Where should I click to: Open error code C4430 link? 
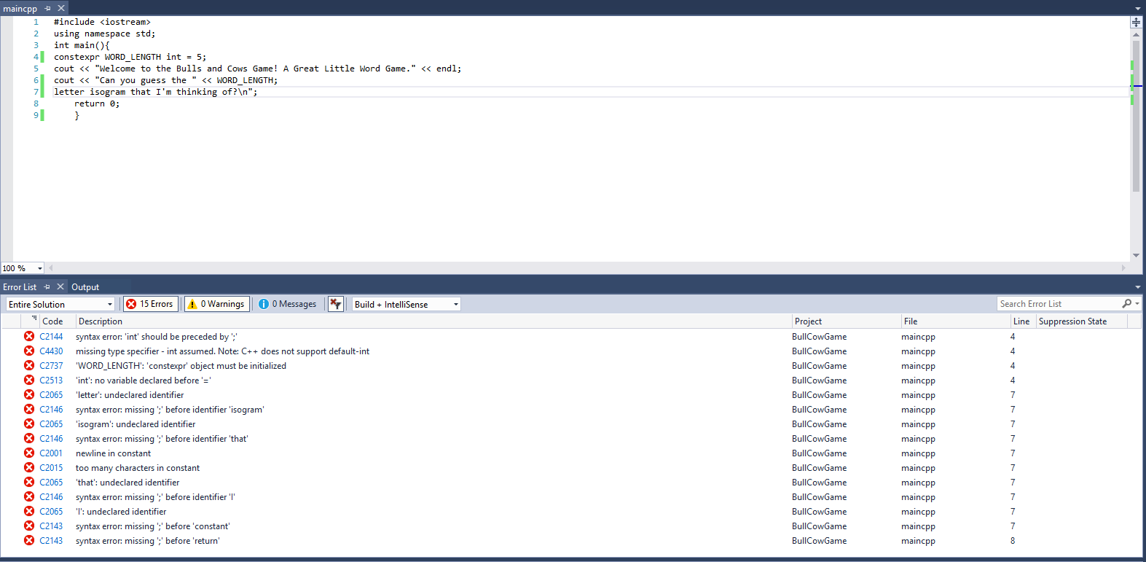pos(51,351)
